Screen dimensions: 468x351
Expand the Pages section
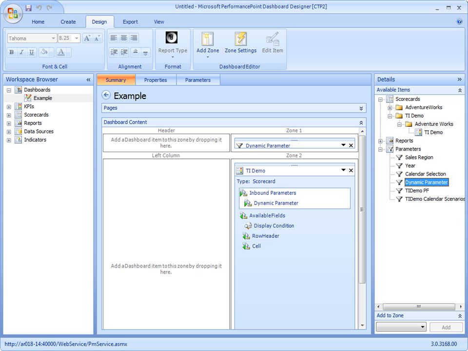coord(361,108)
